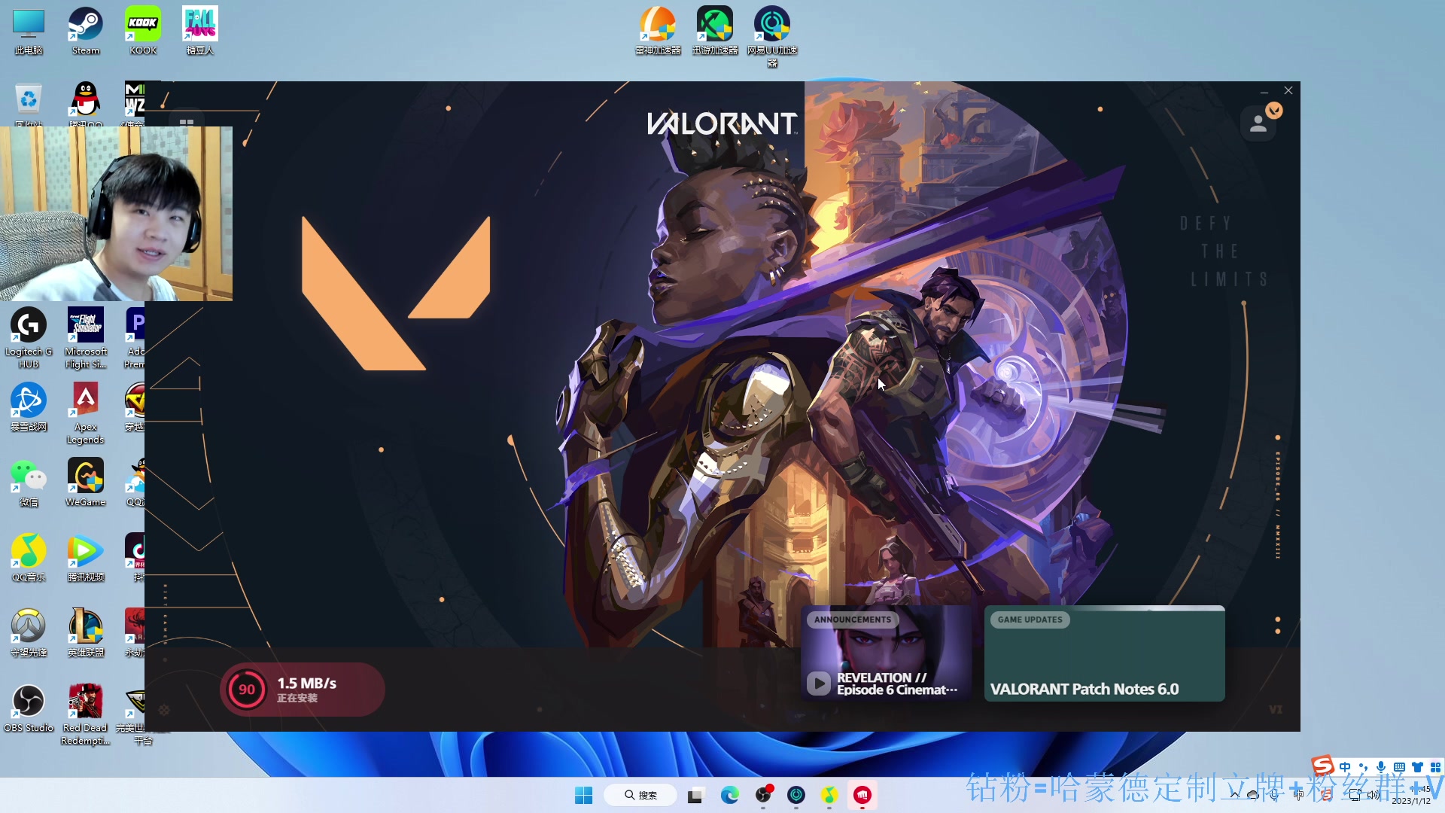
Task: Open Task View from taskbar
Action: click(x=695, y=795)
